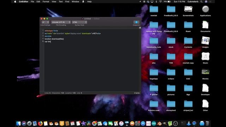Open iMovie star icon in Dock

(x=83, y=123)
